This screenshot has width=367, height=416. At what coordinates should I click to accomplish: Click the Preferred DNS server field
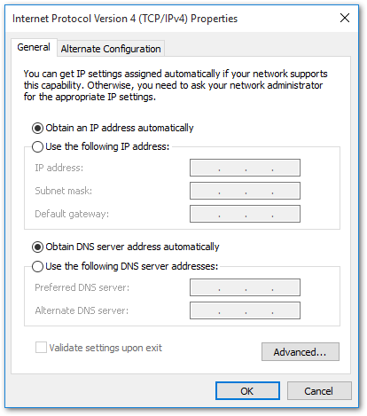(x=245, y=287)
